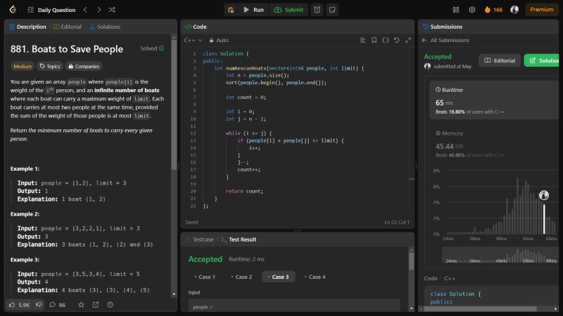Open the Daily Question problem list

click(51, 10)
